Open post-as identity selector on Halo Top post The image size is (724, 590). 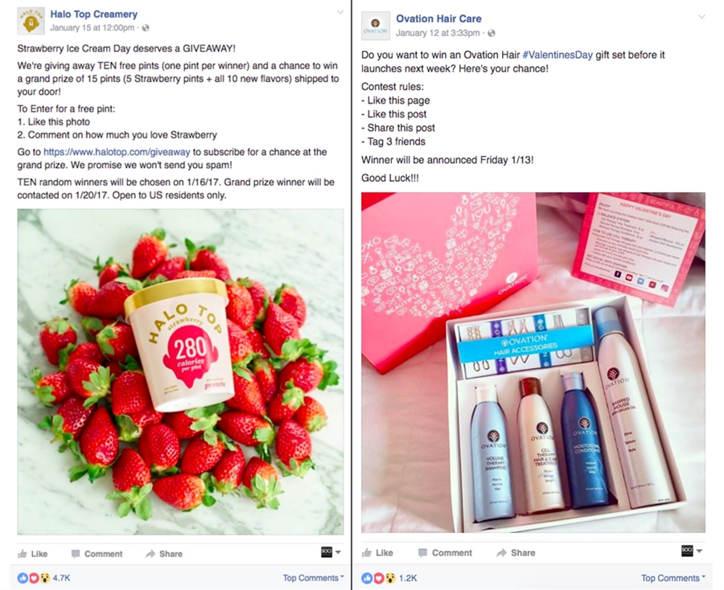point(331,552)
